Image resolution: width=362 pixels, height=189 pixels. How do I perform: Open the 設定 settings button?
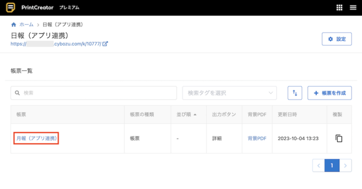pos(337,39)
